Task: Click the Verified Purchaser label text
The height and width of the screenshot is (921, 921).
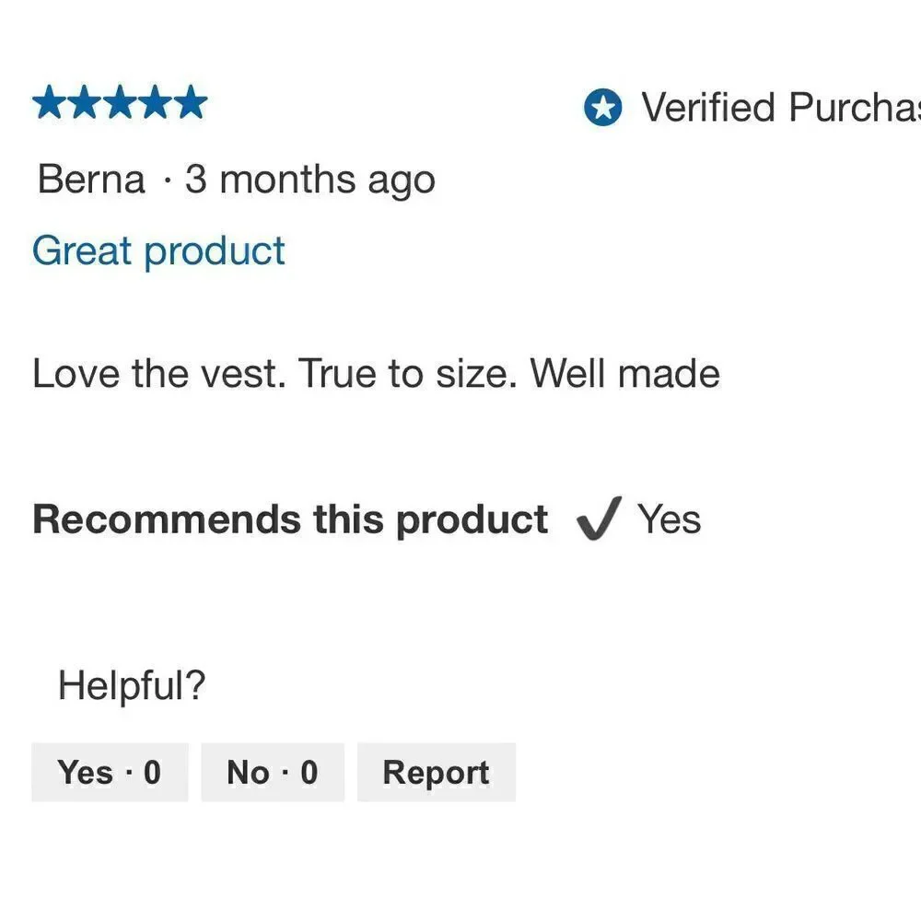Action: pyautogui.click(x=781, y=108)
